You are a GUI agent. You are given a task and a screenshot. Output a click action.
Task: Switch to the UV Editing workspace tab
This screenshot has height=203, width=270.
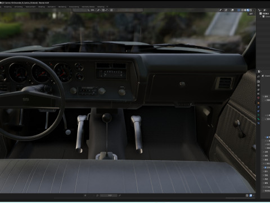pos(19,7)
